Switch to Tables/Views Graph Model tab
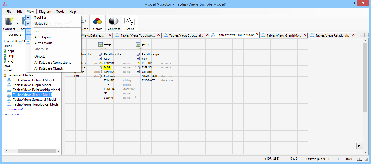371x164 pixels. (284, 35)
